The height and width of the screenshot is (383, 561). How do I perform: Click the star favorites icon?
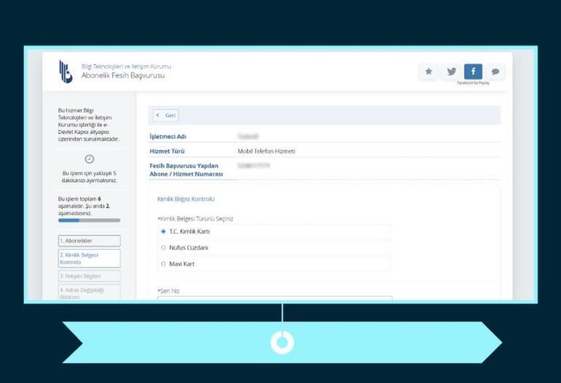(x=428, y=71)
